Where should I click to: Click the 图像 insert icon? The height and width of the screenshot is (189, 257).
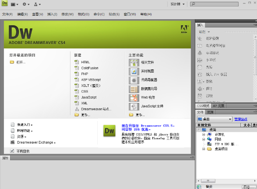pyautogui.click(x=200, y=81)
